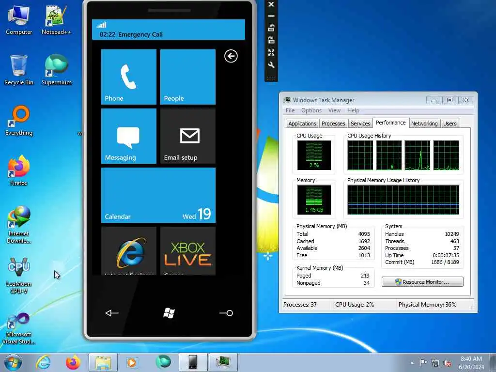496x372 pixels.
Task: Click the CPU Usage gauge showing 2 %
Action: pyautogui.click(x=314, y=155)
